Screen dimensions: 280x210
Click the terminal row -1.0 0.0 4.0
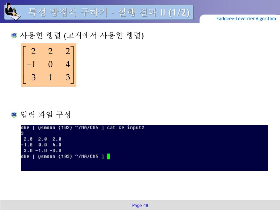click(x=41, y=145)
